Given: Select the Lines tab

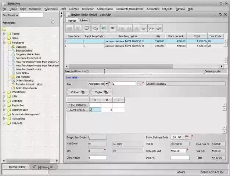Looking at the screenshot, I should point(84,21).
